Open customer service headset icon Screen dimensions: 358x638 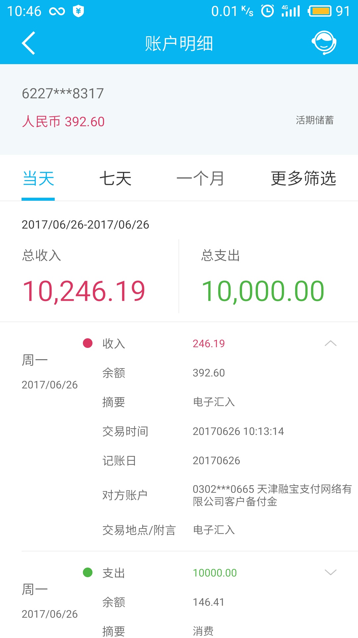point(324,43)
